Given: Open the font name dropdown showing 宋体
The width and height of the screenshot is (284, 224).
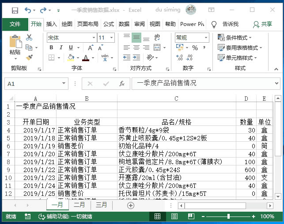Looking at the screenshot, I should (94, 38).
